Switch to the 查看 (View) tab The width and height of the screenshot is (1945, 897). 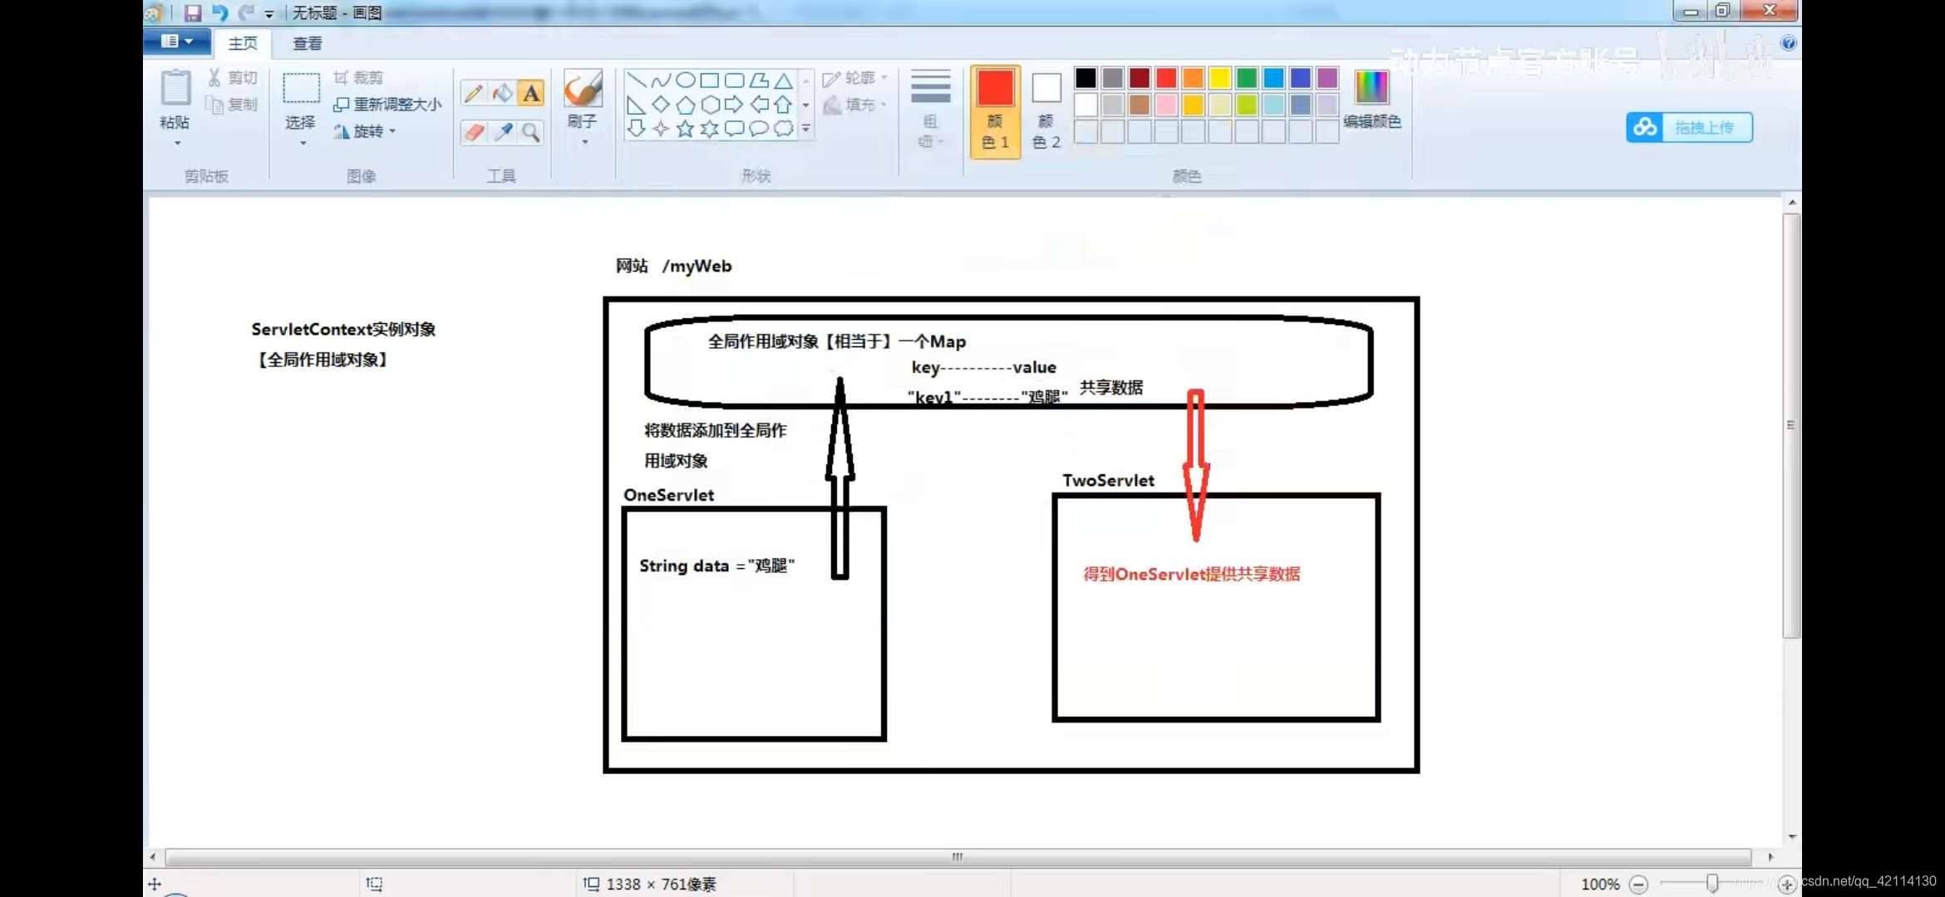(x=307, y=43)
